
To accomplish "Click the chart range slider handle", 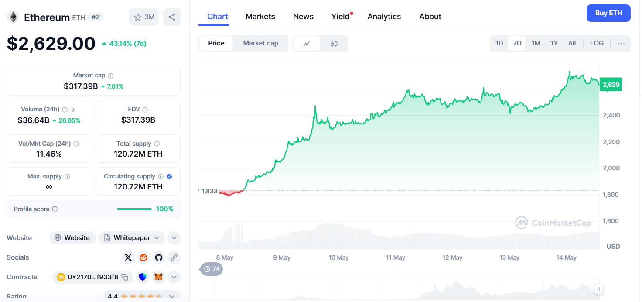I will (x=599, y=289).
